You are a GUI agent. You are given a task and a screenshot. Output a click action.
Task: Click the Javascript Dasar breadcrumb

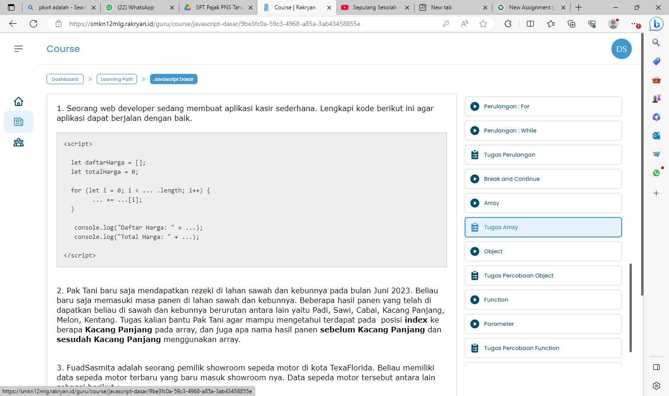[x=174, y=79]
